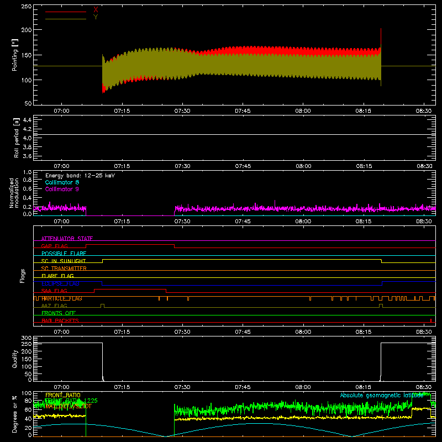Screen dimensions: 442x442
Task: Click the olive Y legend line
Action: coord(66,19)
